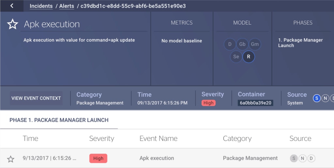
Task: Open the Alerts breadcrumb link
Action: click(x=67, y=6)
